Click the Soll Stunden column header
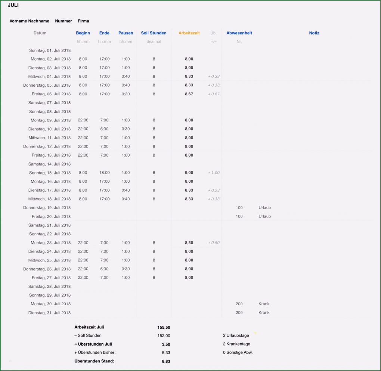 [x=154, y=33]
